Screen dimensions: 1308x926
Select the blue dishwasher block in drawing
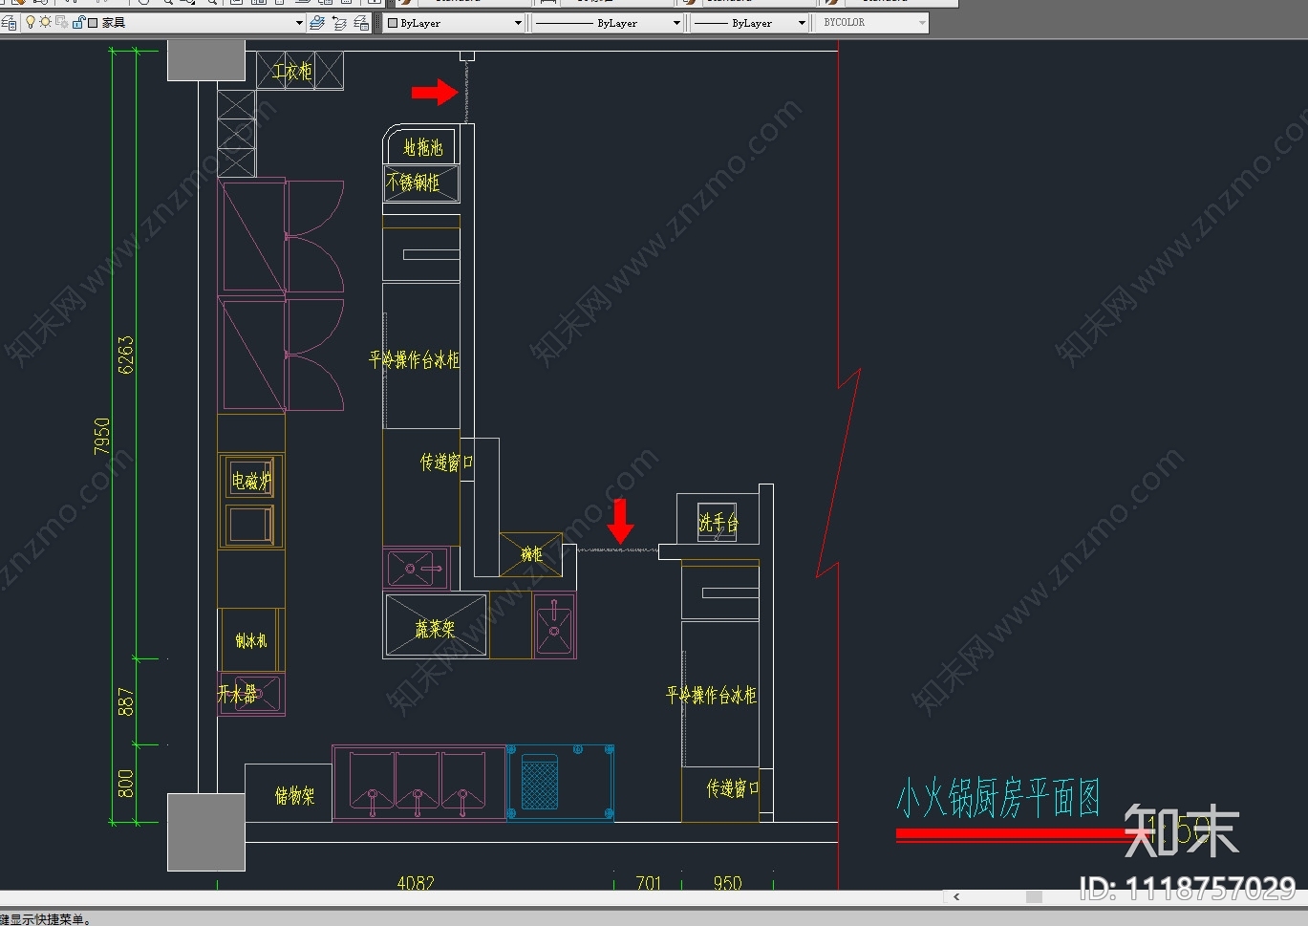[561, 783]
